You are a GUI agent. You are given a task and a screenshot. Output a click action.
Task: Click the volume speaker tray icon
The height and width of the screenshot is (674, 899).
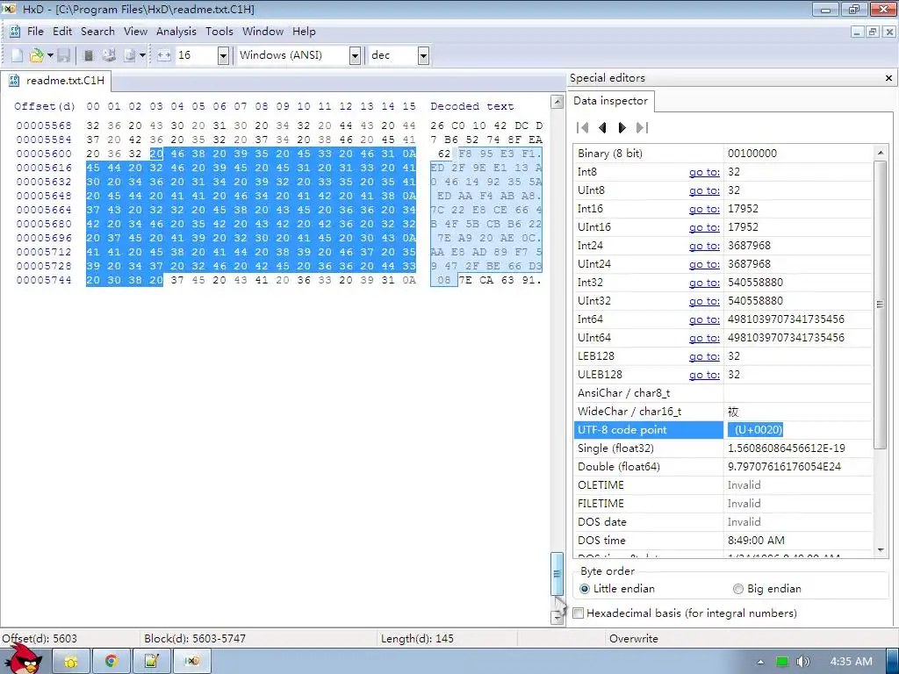point(803,662)
